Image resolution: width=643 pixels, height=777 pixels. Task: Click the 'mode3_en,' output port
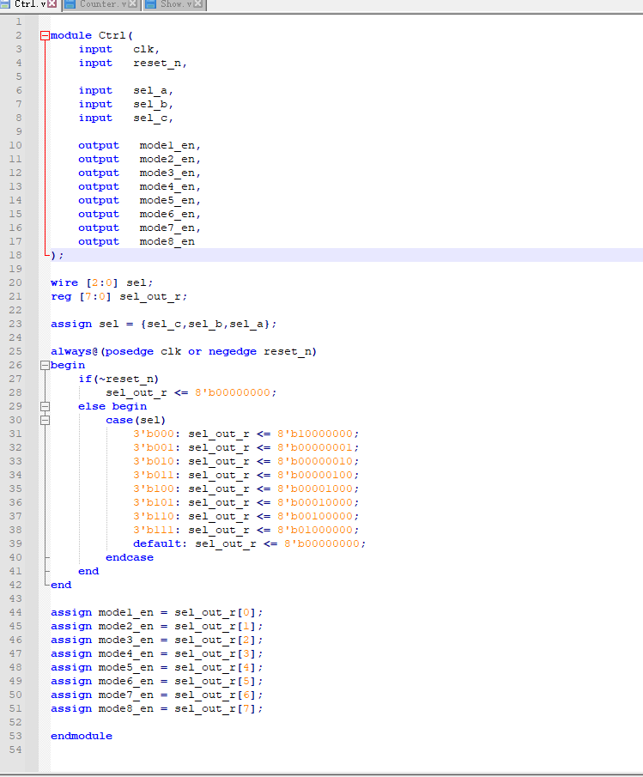pyautogui.click(x=170, y=173)
